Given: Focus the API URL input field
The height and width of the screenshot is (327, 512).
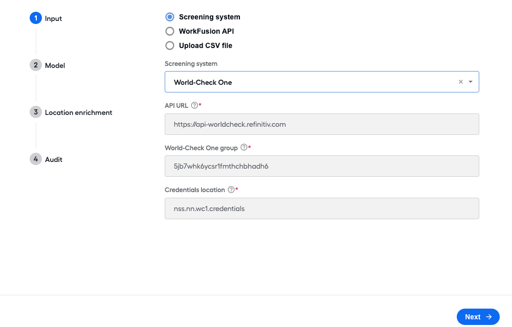Looking at the screenshot, I should click(322, 124).
